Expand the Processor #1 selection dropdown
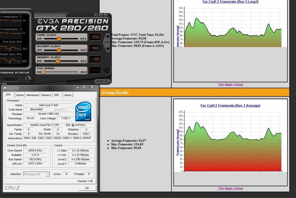This screenshot has width=296, height=198. pos(36,174)
